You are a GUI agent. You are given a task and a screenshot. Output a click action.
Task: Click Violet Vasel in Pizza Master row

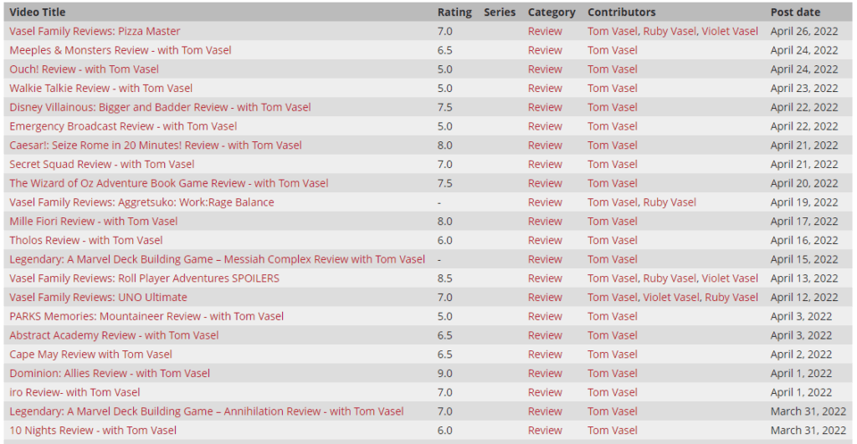coord(730,31)
